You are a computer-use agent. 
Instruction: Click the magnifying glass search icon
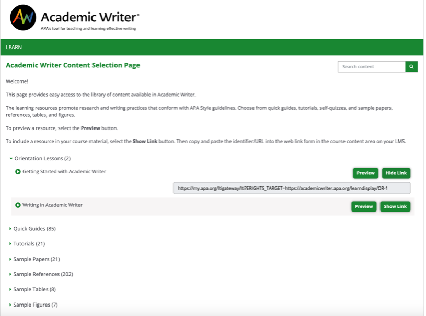point(411,66)
